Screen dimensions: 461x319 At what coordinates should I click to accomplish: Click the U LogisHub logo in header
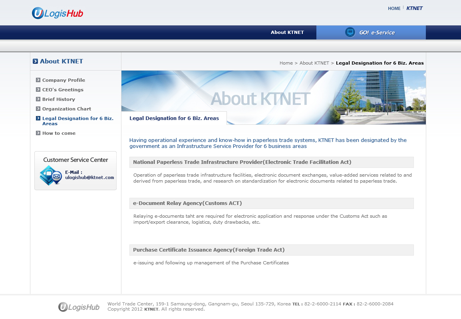coord(58,13)
